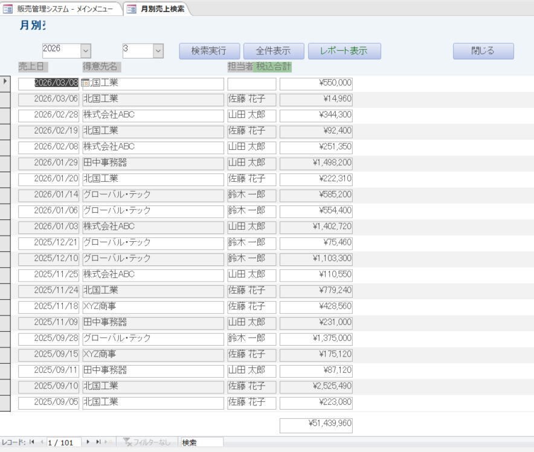
Task: Click the 売上日 column label
Action: point(33,66)
